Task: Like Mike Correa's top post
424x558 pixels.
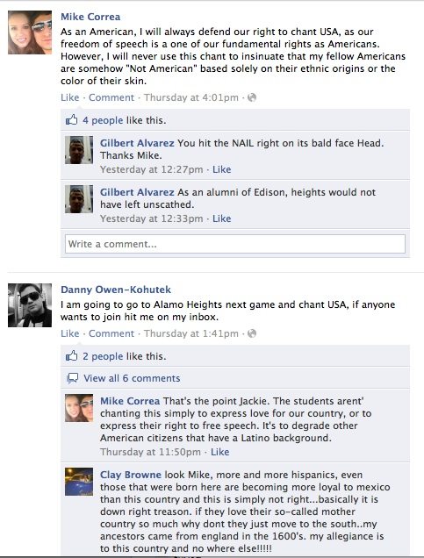Action: pos(69,97)
